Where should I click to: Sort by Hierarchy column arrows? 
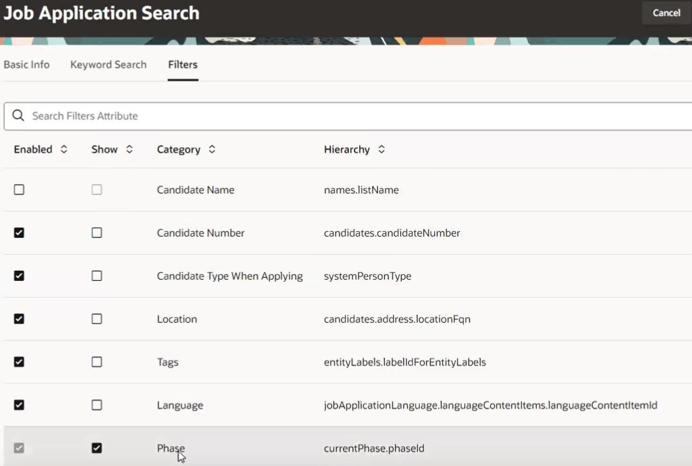click(381, 150)
